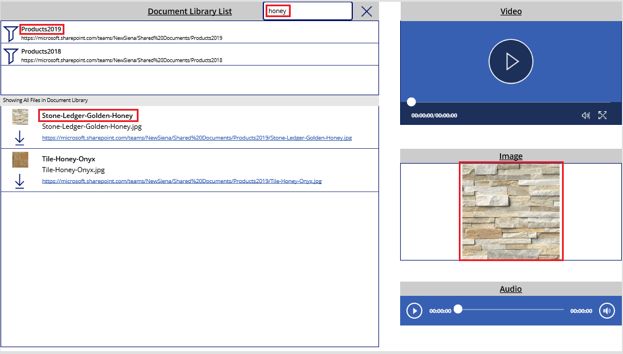Select the Products2018 library name
Image resolution: width=623 pixels, height=354 pixels.
pyautogui.click(x=41, y=51)
